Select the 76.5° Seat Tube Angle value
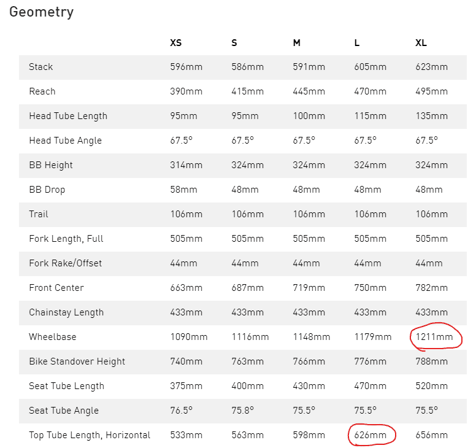The image size is (476, 448). click(x=181, y=411)
